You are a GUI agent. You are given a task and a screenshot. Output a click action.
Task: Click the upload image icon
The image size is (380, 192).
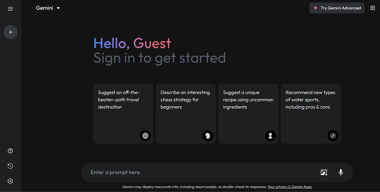pos(324,172)
